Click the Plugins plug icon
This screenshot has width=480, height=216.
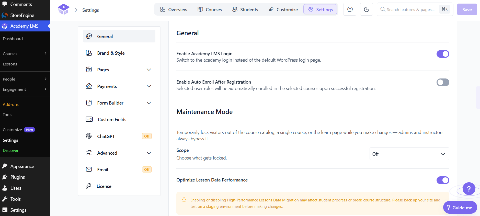point(5,177)
